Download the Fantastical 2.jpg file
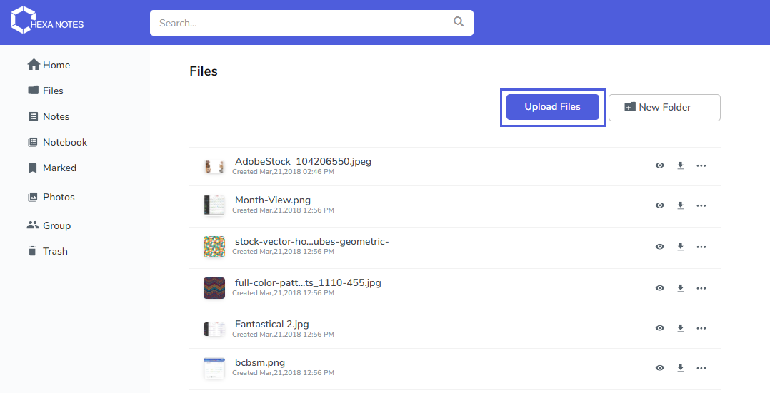Image resolution: width=770 pixels, height=393 pixels. [680, 328]
